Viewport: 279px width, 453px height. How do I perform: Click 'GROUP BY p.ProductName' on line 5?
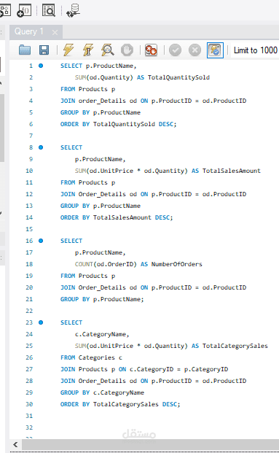101,112
